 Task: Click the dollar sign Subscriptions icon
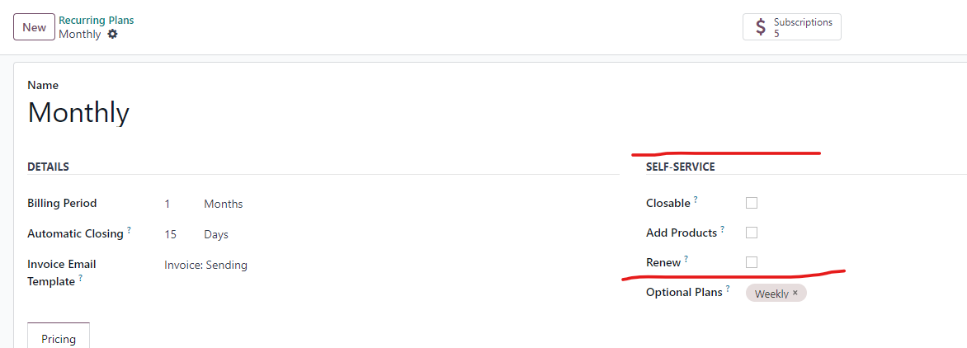coord(761,27)
